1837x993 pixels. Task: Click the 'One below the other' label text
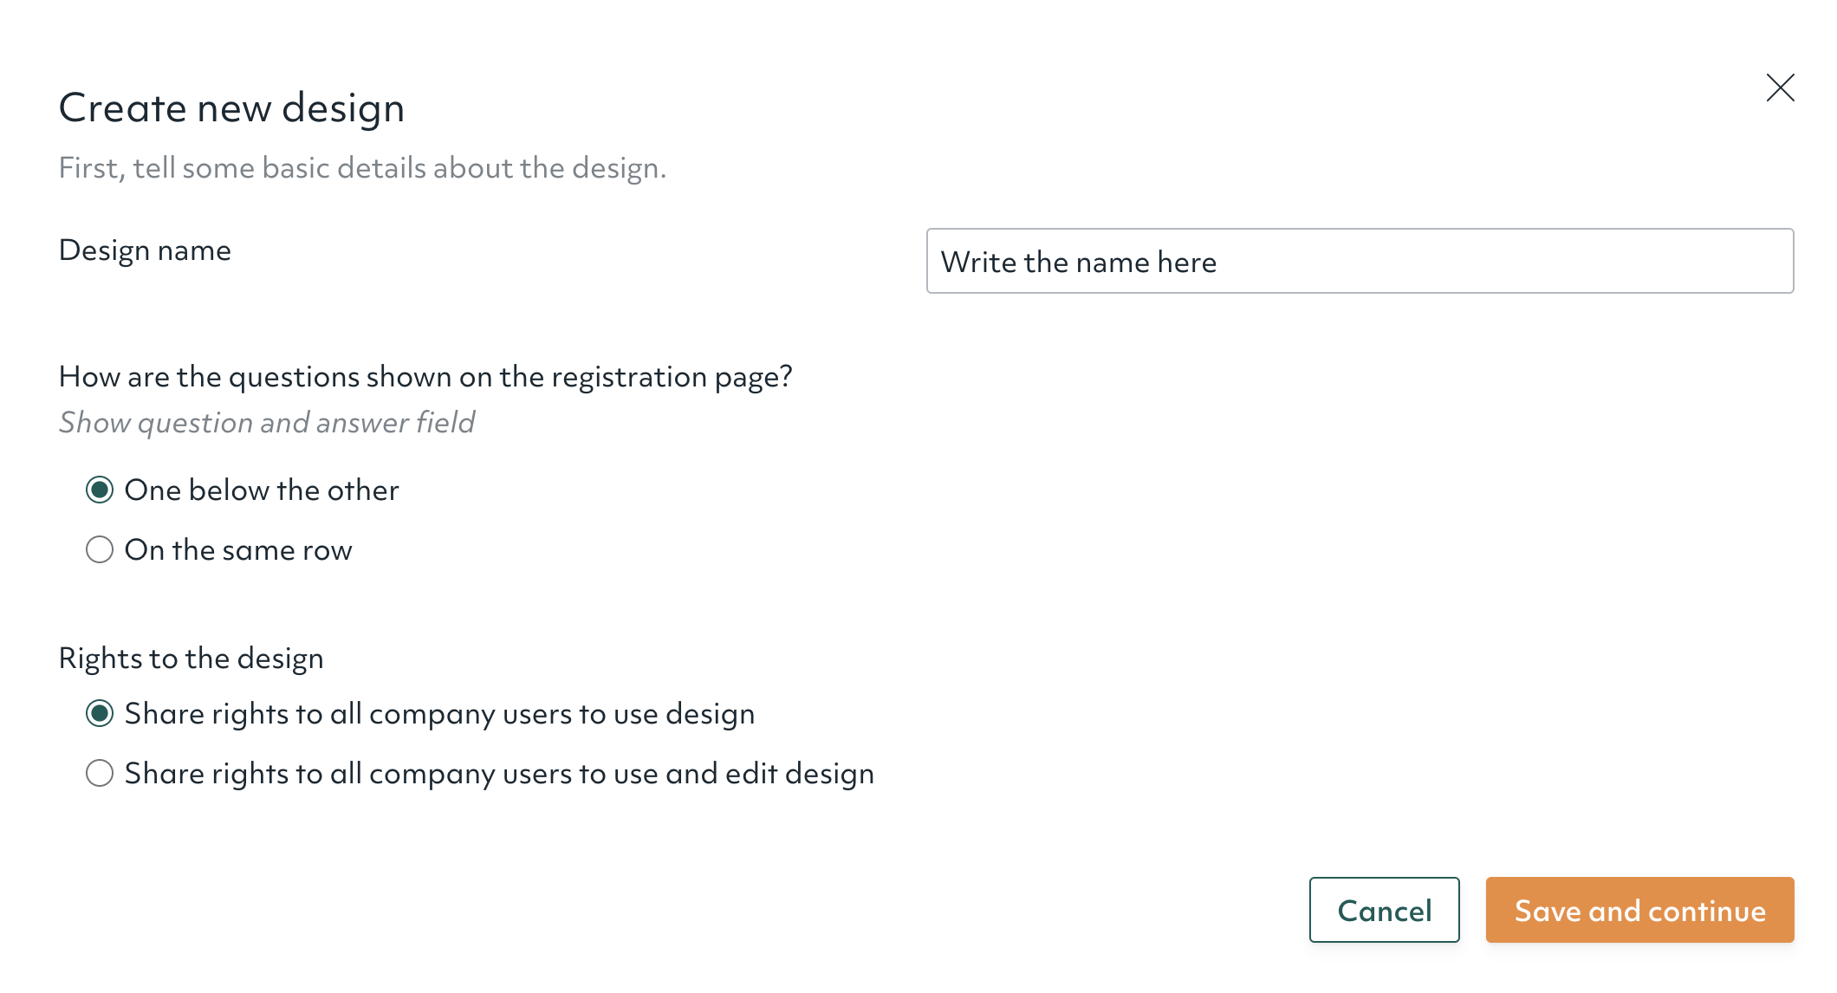(262, 490)
